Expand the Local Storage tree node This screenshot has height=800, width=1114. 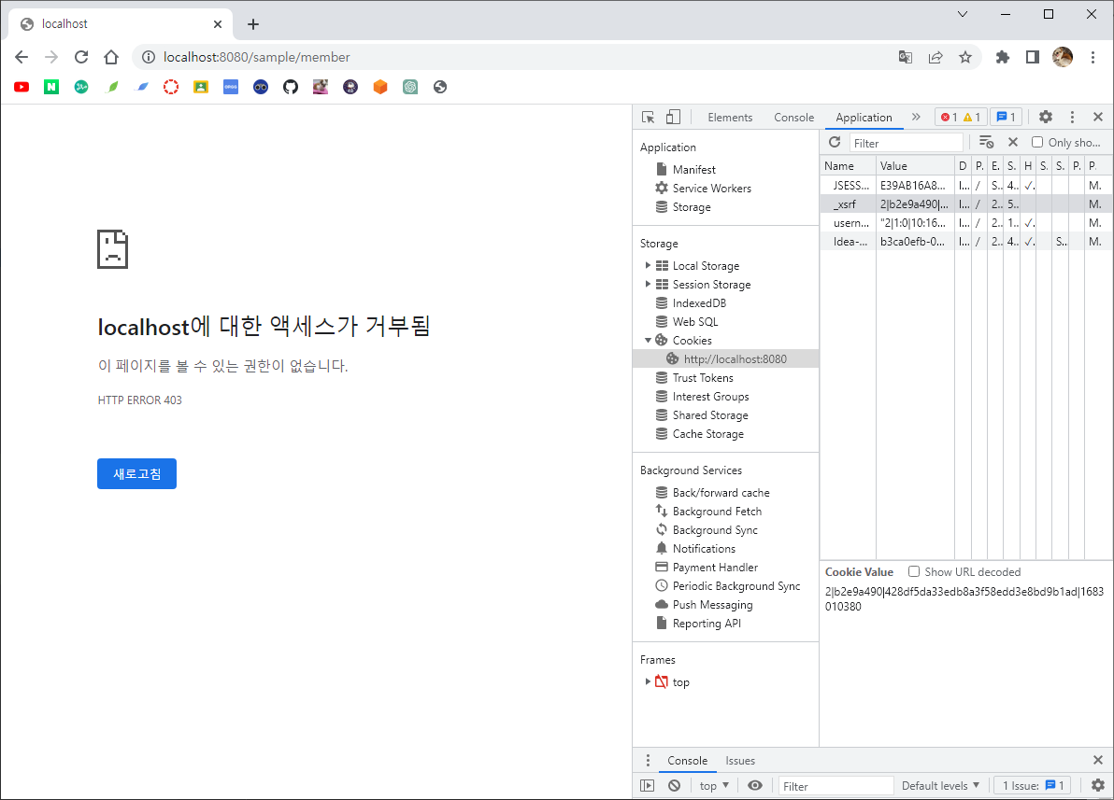pos(649,266)
